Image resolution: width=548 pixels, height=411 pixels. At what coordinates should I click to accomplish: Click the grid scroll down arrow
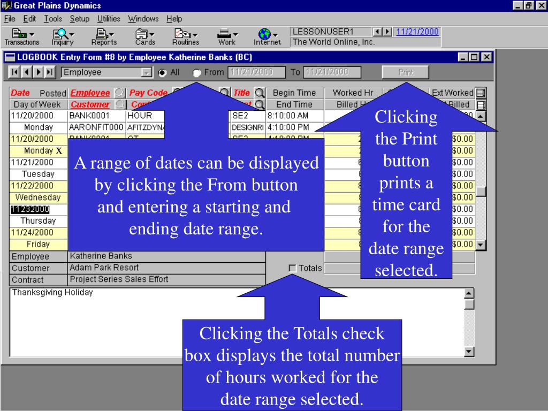coord(481,245)
